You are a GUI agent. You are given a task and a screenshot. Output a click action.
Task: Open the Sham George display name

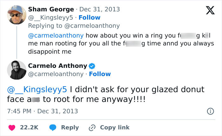(x=51, y=9)
